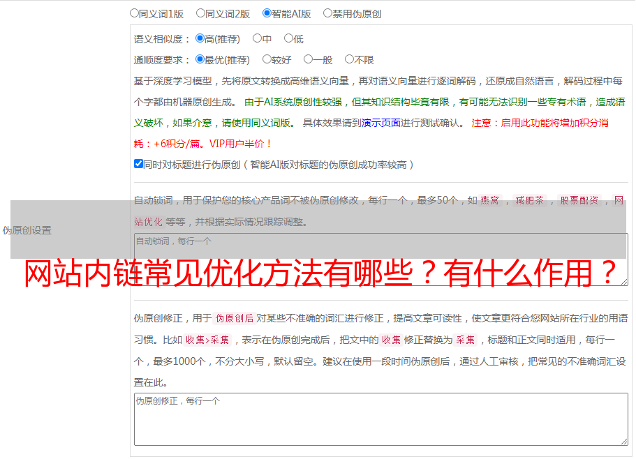
Task: Click the 燕窝 example keyword tag
Action: click(x=494, y=201)
